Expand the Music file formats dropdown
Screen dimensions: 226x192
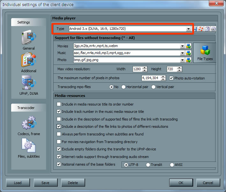pos(182,53)
